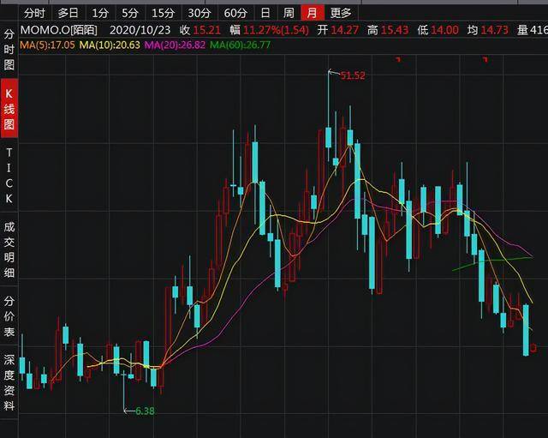This screenshot has width=548, height=438.
Task: Select the 周 weekly chart tab
Action: 289,13
